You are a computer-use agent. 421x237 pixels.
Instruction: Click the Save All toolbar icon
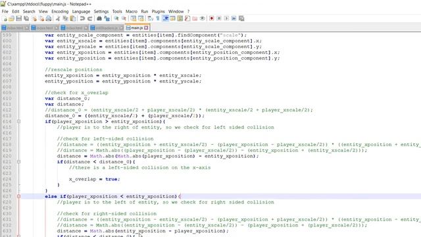tap(26, 18)
